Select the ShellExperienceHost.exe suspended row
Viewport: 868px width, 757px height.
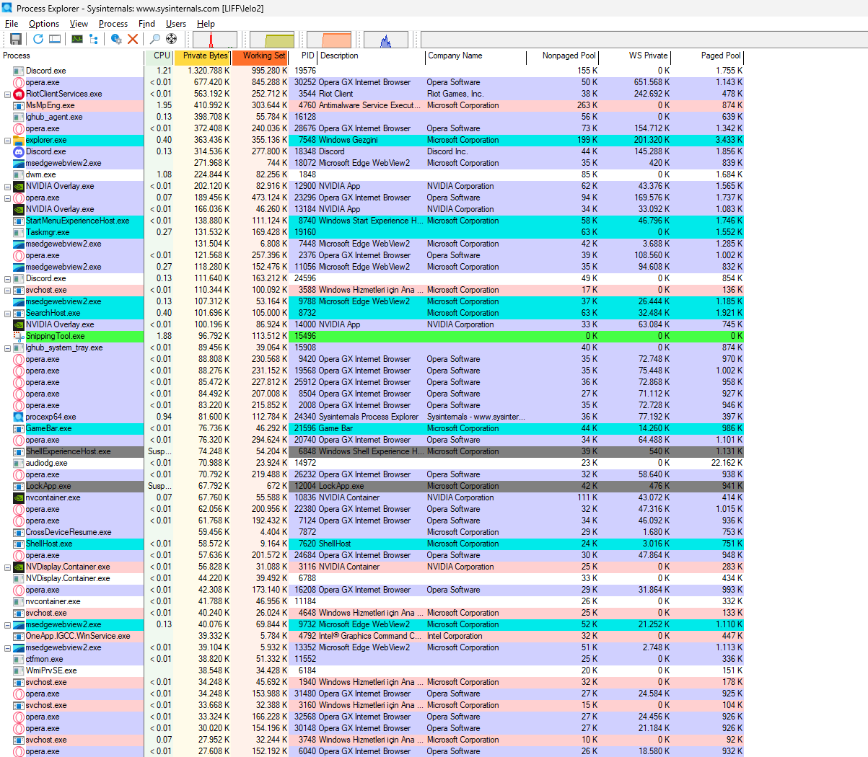pyautogui.click(x=372, y=451)
